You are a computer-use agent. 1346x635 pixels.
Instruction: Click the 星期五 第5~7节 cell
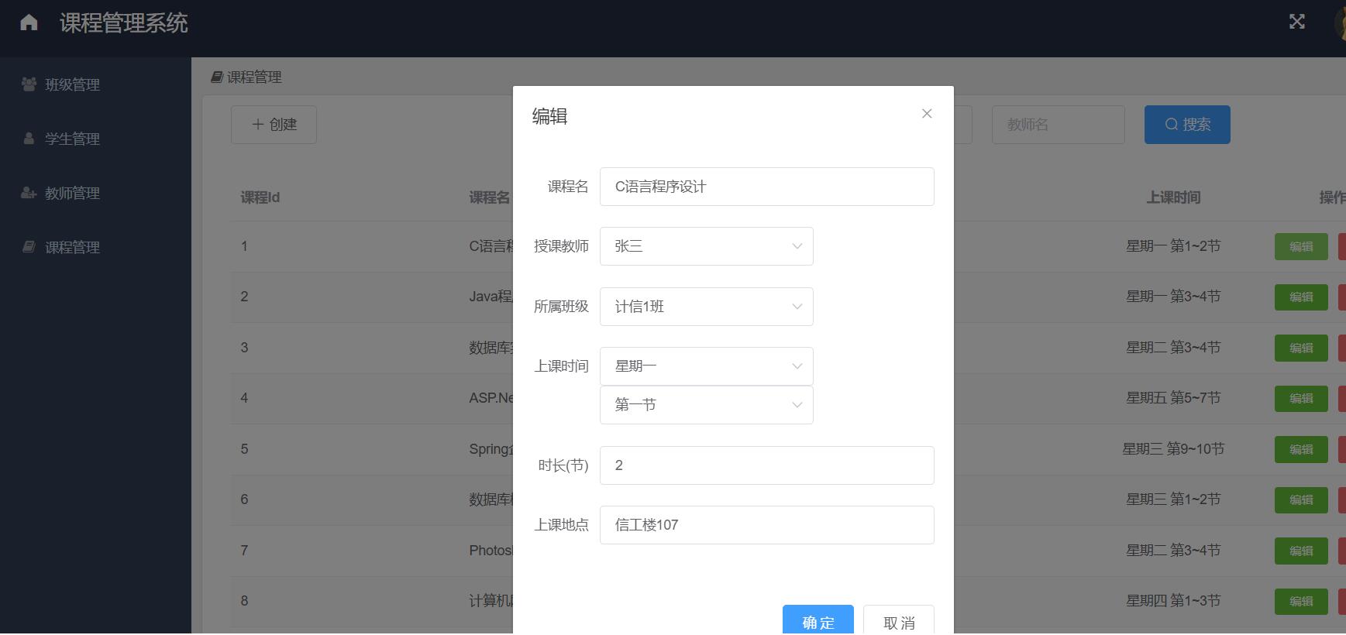1172,398
